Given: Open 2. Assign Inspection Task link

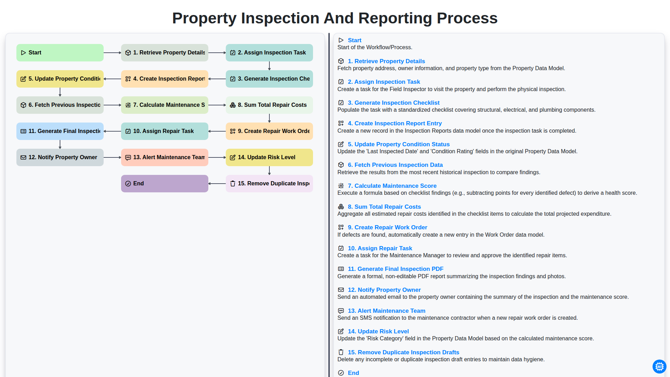Looking at the screenshot, I should [x=384, y=82].
